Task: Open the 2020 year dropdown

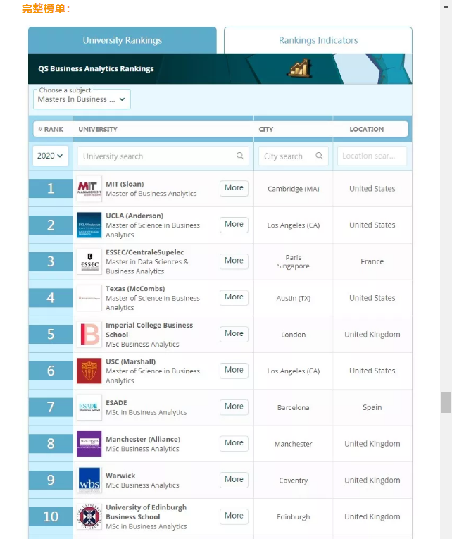Action: point(51,156)
